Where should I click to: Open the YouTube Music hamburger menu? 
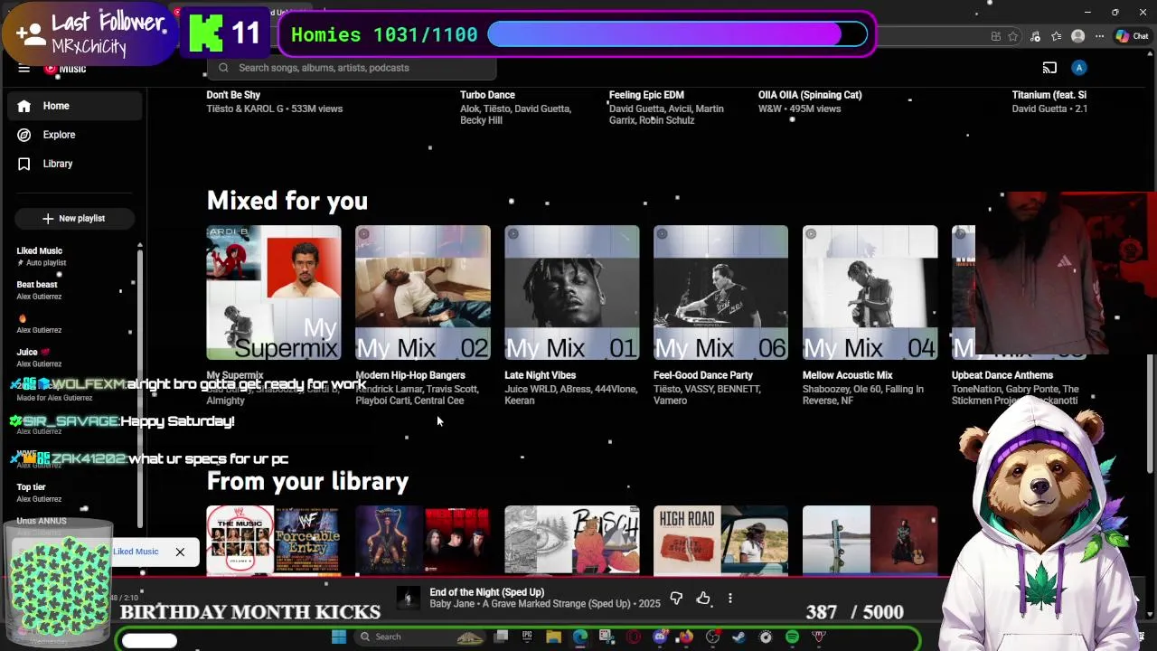pos(24,69)
